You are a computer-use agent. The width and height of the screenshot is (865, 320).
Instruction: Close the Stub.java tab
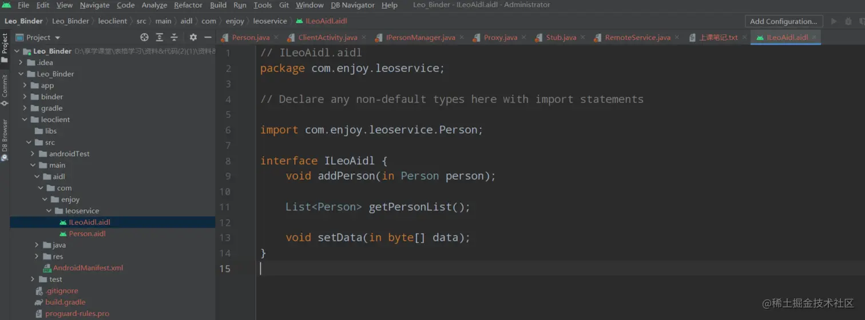pos(582,37)
